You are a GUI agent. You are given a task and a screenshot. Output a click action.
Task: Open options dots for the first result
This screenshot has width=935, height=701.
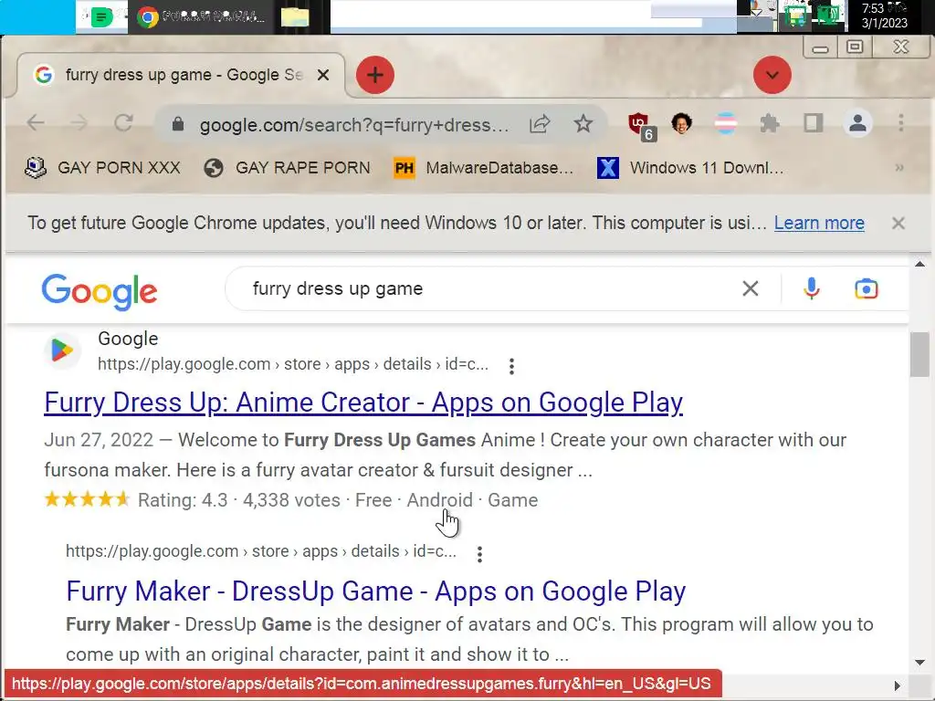(x=511, y=366)
